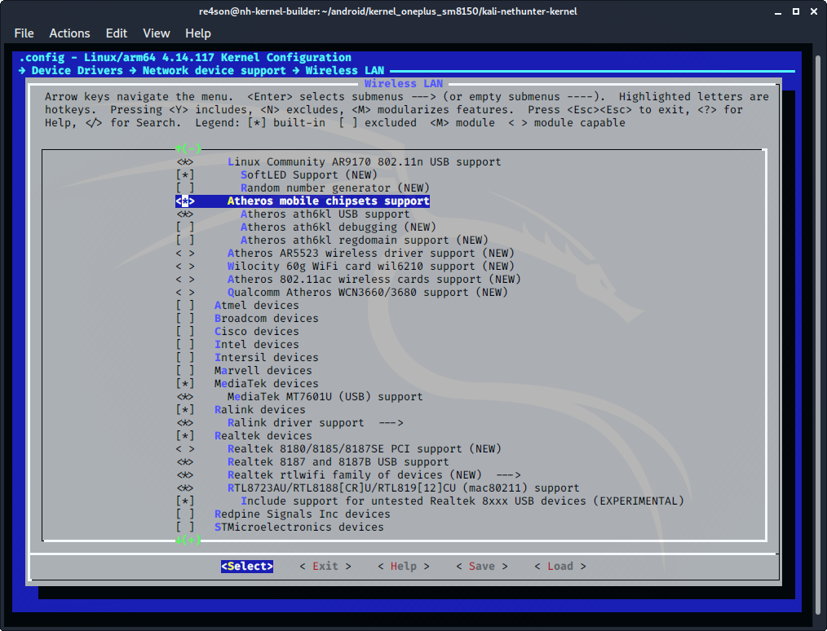827x631 pixels.
Task: Open the Edit menu
Action: click(117, 33)
